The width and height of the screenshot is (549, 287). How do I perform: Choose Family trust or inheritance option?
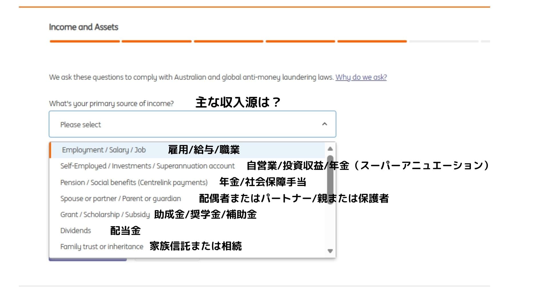point(187,246)
